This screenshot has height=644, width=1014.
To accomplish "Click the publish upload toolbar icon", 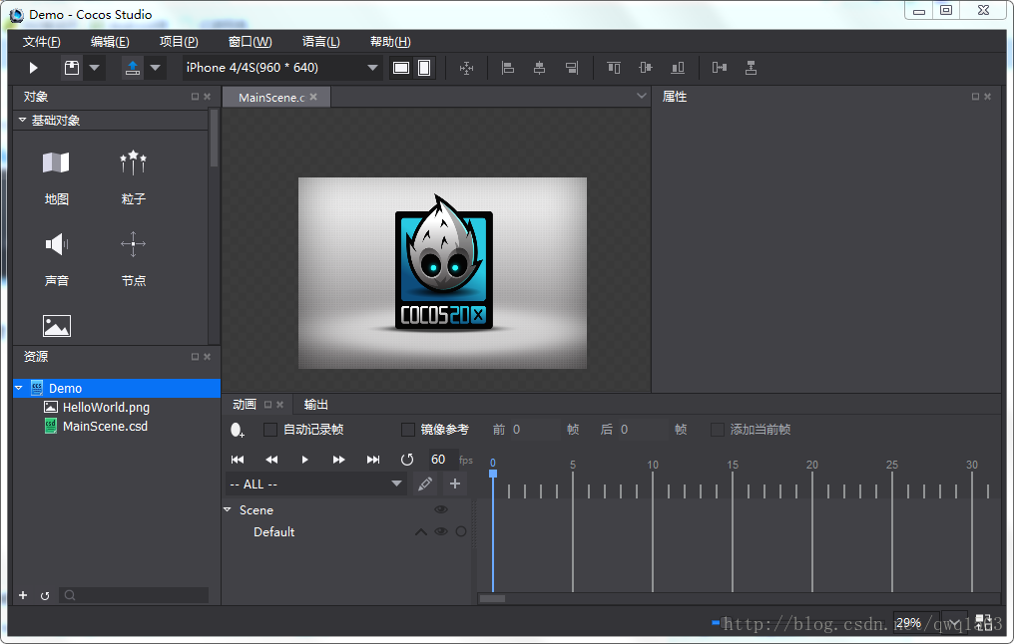I will (x=133, y=68).
